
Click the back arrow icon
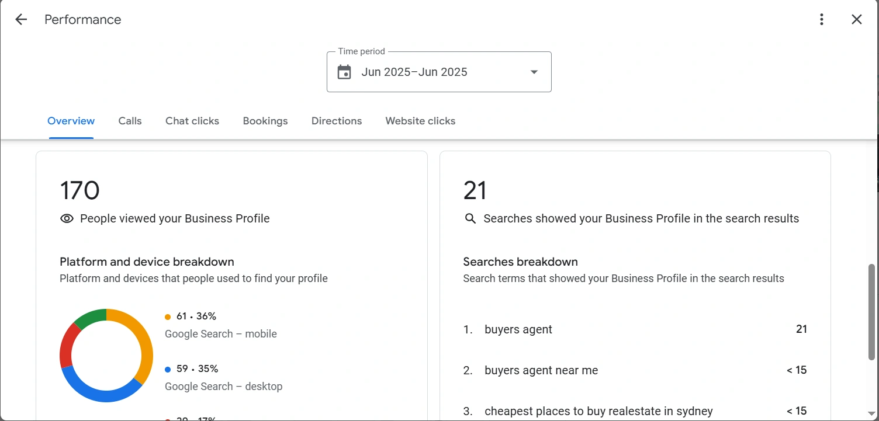coord(21,19)
